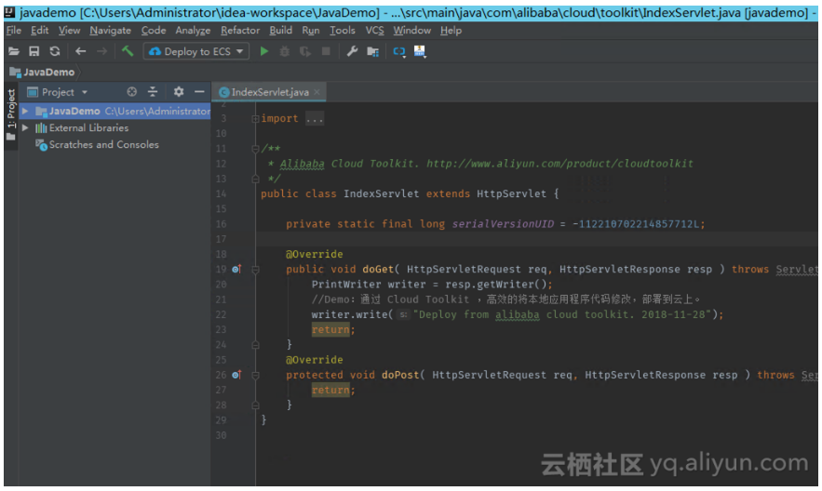Build project with the green hammer
The width and height of the screenshot is (822, 491).
pos(128,51)
